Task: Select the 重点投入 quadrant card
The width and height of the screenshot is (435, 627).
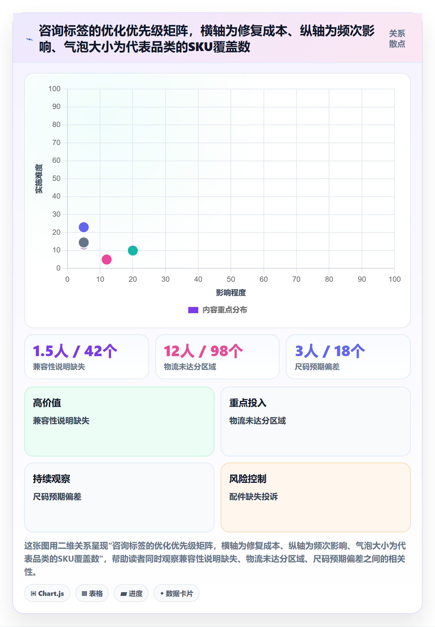Action: [316, 422]
